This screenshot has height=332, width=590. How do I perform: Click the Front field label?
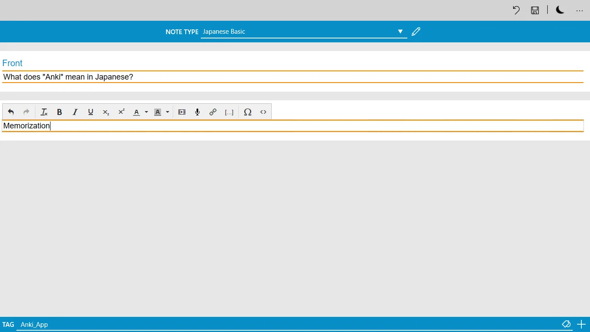(x=13, y=63)
